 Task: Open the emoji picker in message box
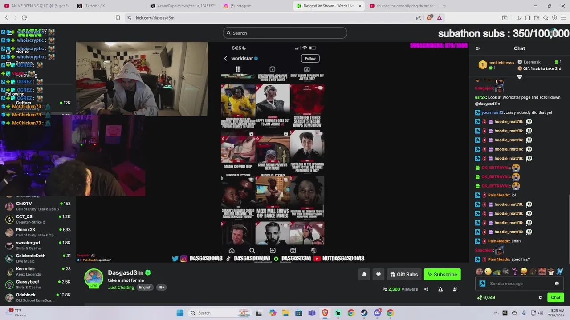(x=557, y=284)
